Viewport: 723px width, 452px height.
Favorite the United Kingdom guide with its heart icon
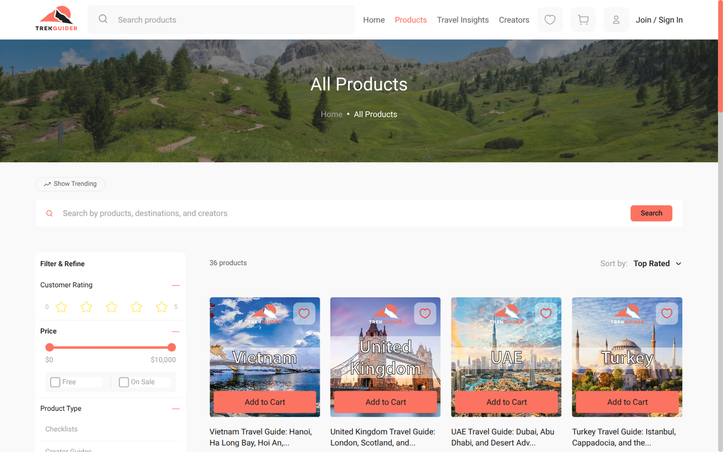click(425, 314)
